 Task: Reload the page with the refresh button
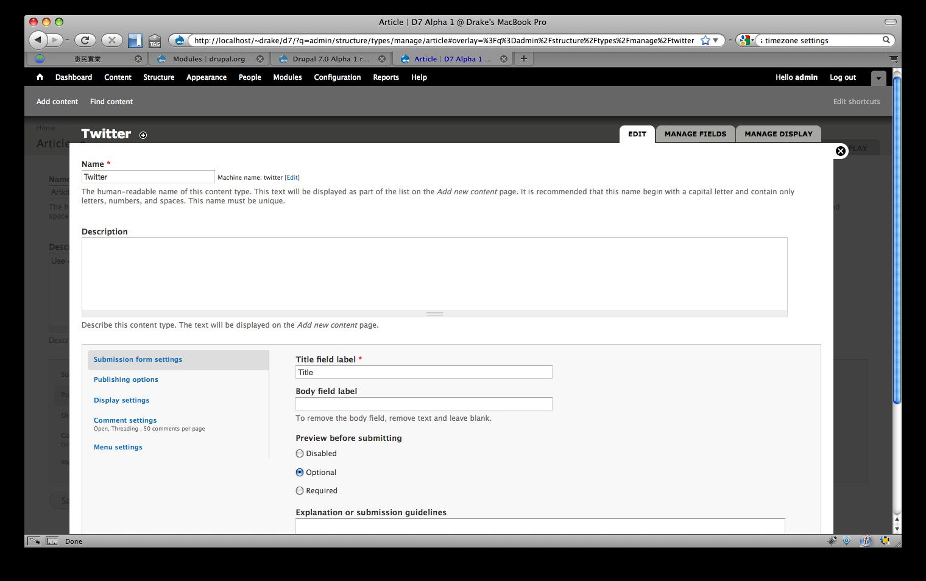click(85, 40)
